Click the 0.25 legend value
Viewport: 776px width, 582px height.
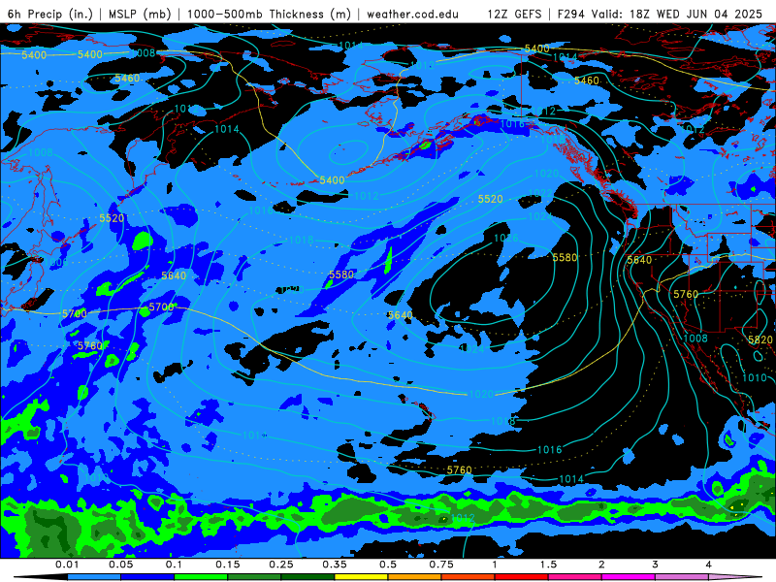[x=281, y=565]
